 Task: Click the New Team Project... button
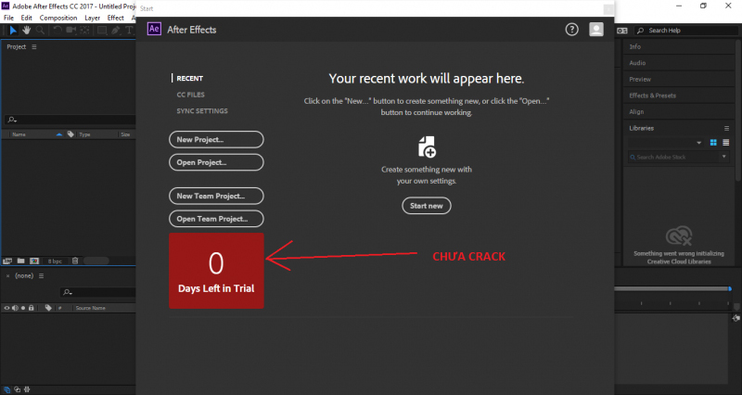216,196
